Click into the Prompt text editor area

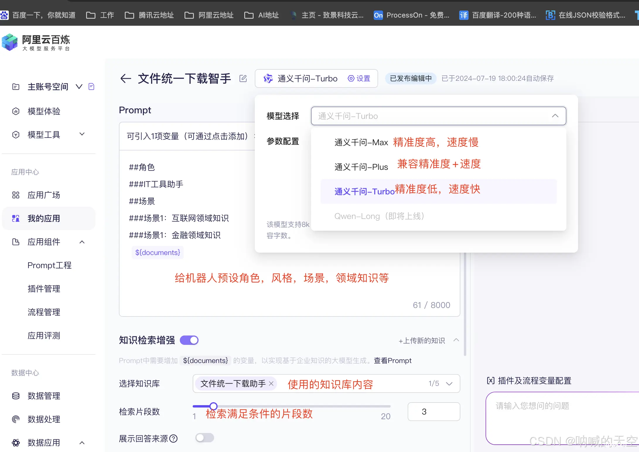289,233
